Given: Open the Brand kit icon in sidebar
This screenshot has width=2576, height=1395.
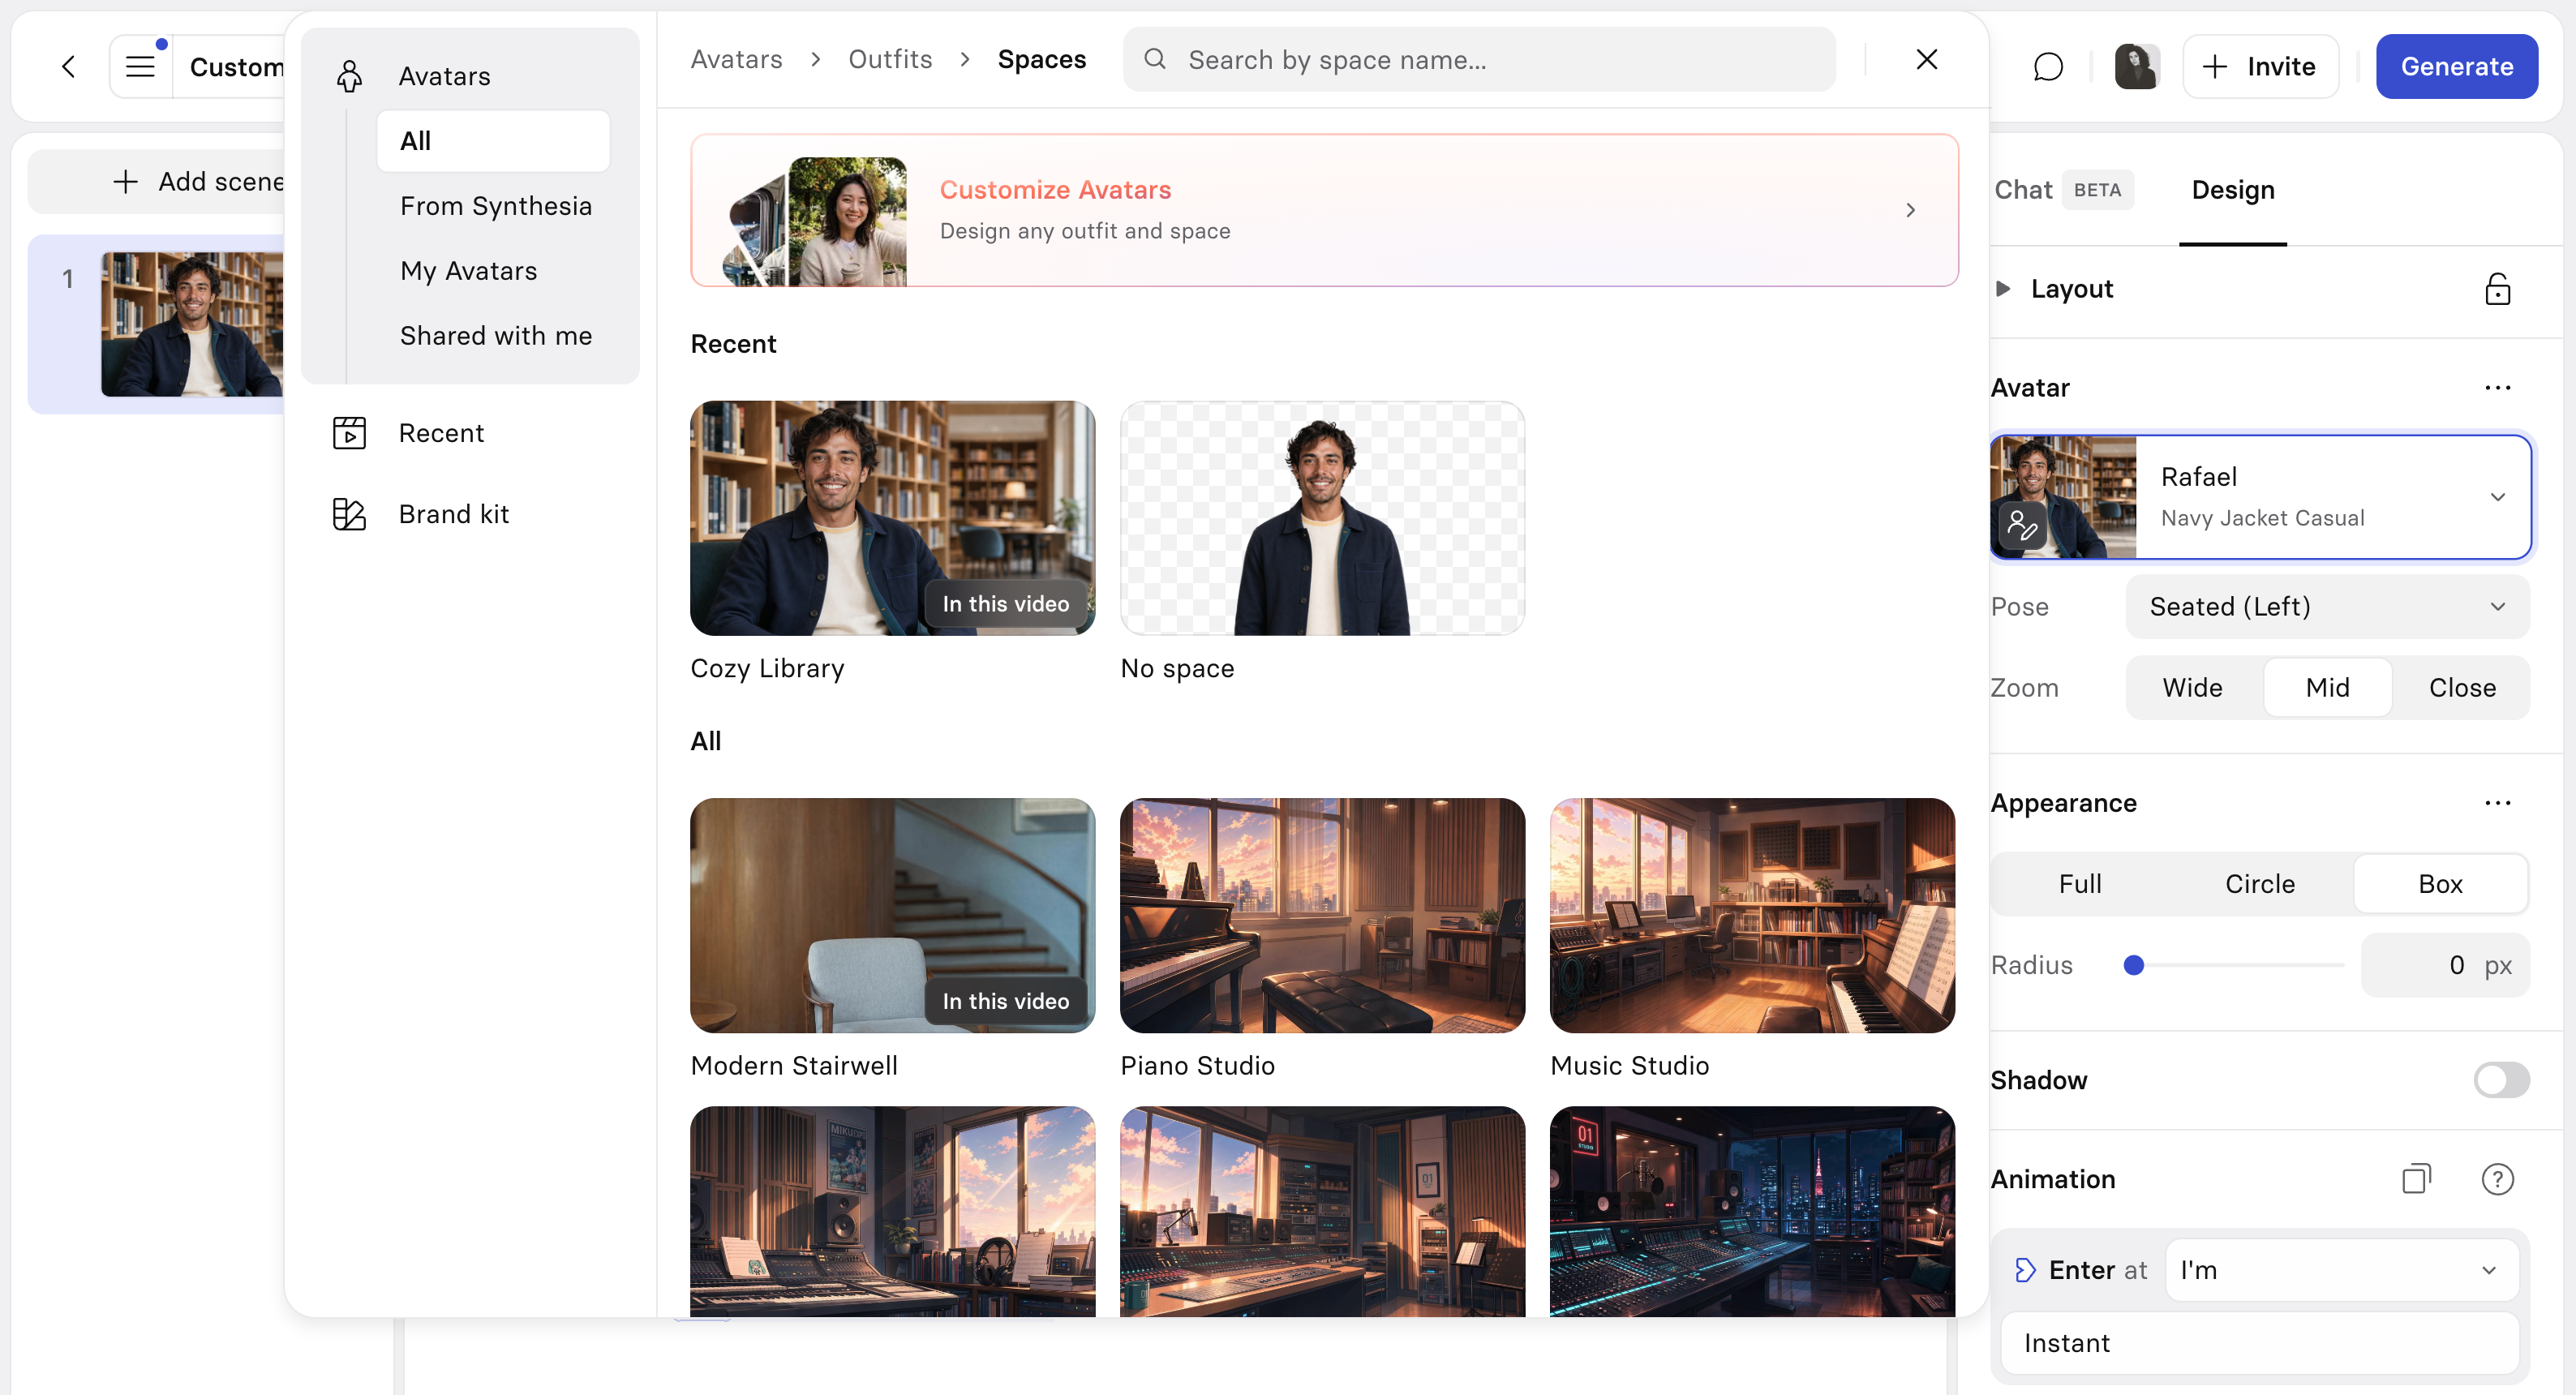Looking at the screenshot, I should click(349, 514).
